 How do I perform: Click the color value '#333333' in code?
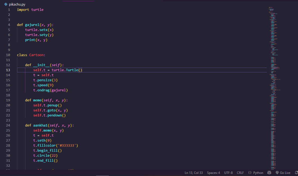pos(68,146)
